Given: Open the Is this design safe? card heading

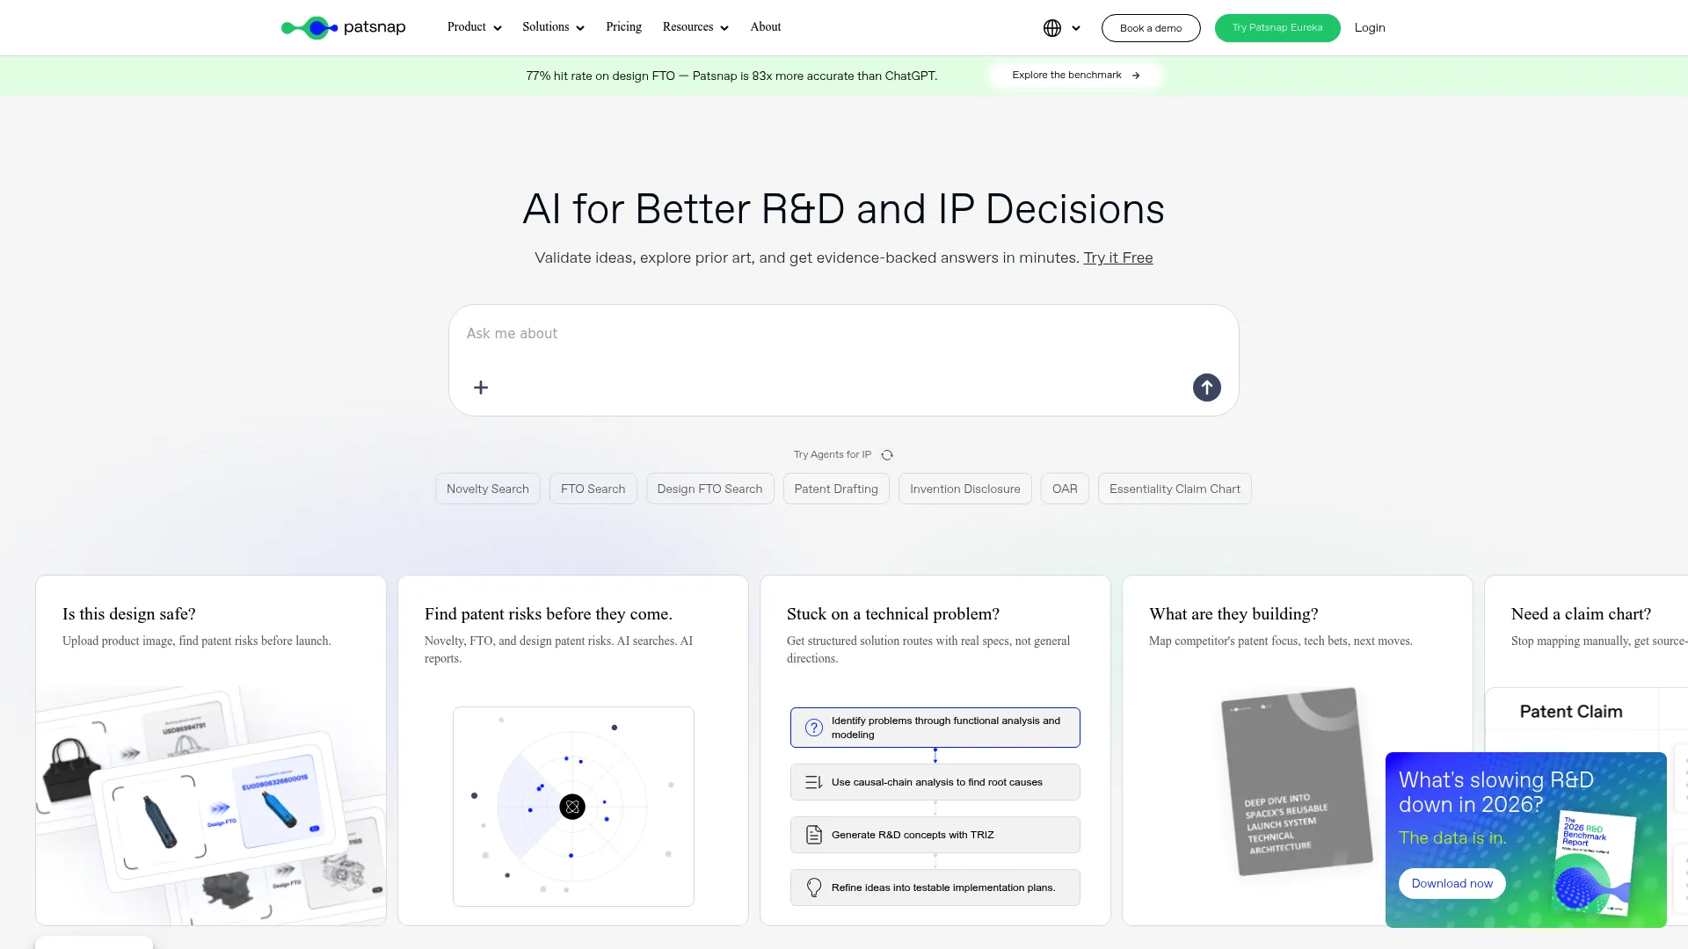Looking at the screenshot, I should click(129, 614).
